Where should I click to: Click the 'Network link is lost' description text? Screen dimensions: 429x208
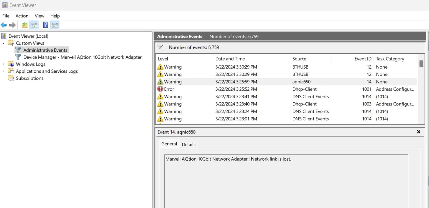[x=271, y=159]
